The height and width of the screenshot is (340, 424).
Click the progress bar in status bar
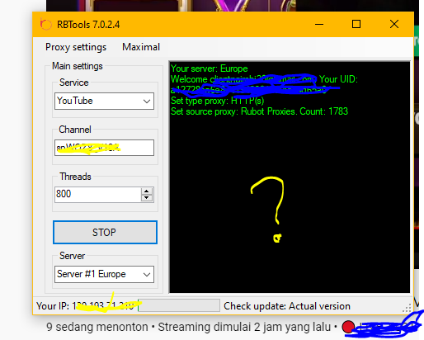[x=179, y=305]
